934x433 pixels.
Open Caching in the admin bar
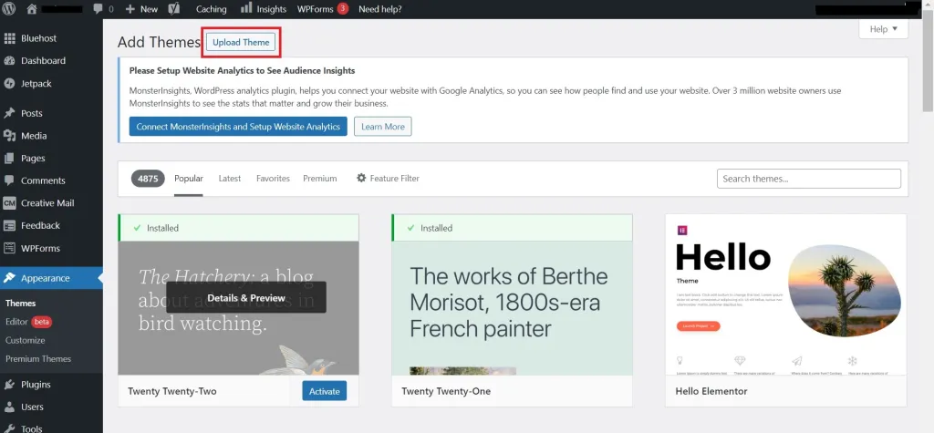pos(212,9)
